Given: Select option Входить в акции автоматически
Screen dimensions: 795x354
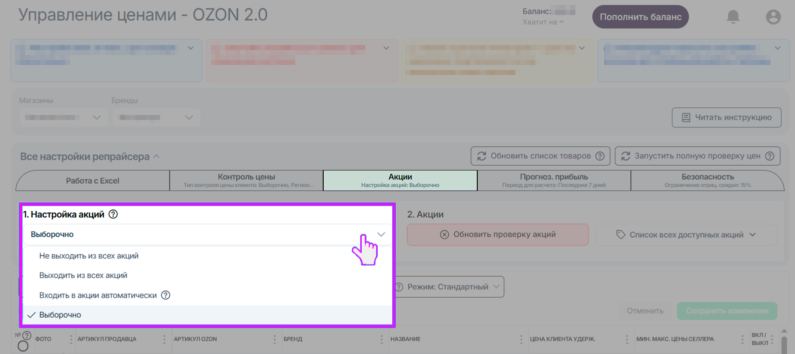Looking at the screenshot, I should [x=208, y=295].
